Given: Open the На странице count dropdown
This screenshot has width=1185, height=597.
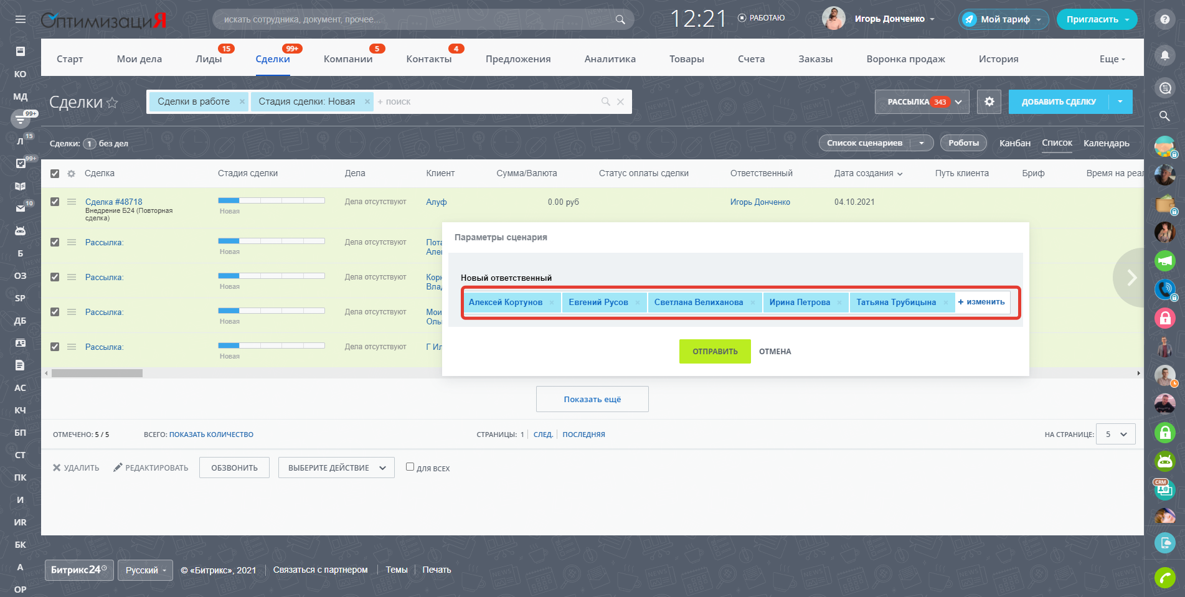Looking at the screenshot, I should pyautogui.click(x=1116, y=435).
